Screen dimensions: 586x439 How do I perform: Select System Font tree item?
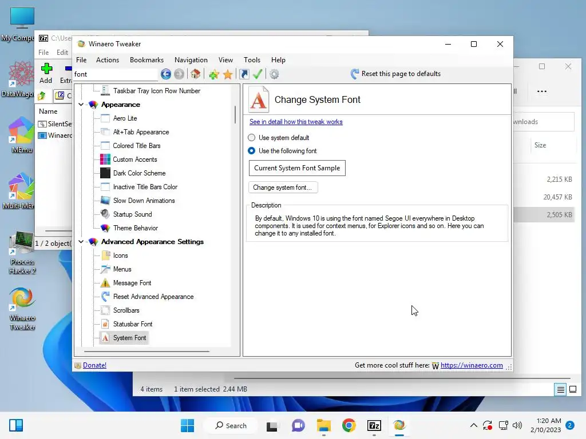(129, 338)
